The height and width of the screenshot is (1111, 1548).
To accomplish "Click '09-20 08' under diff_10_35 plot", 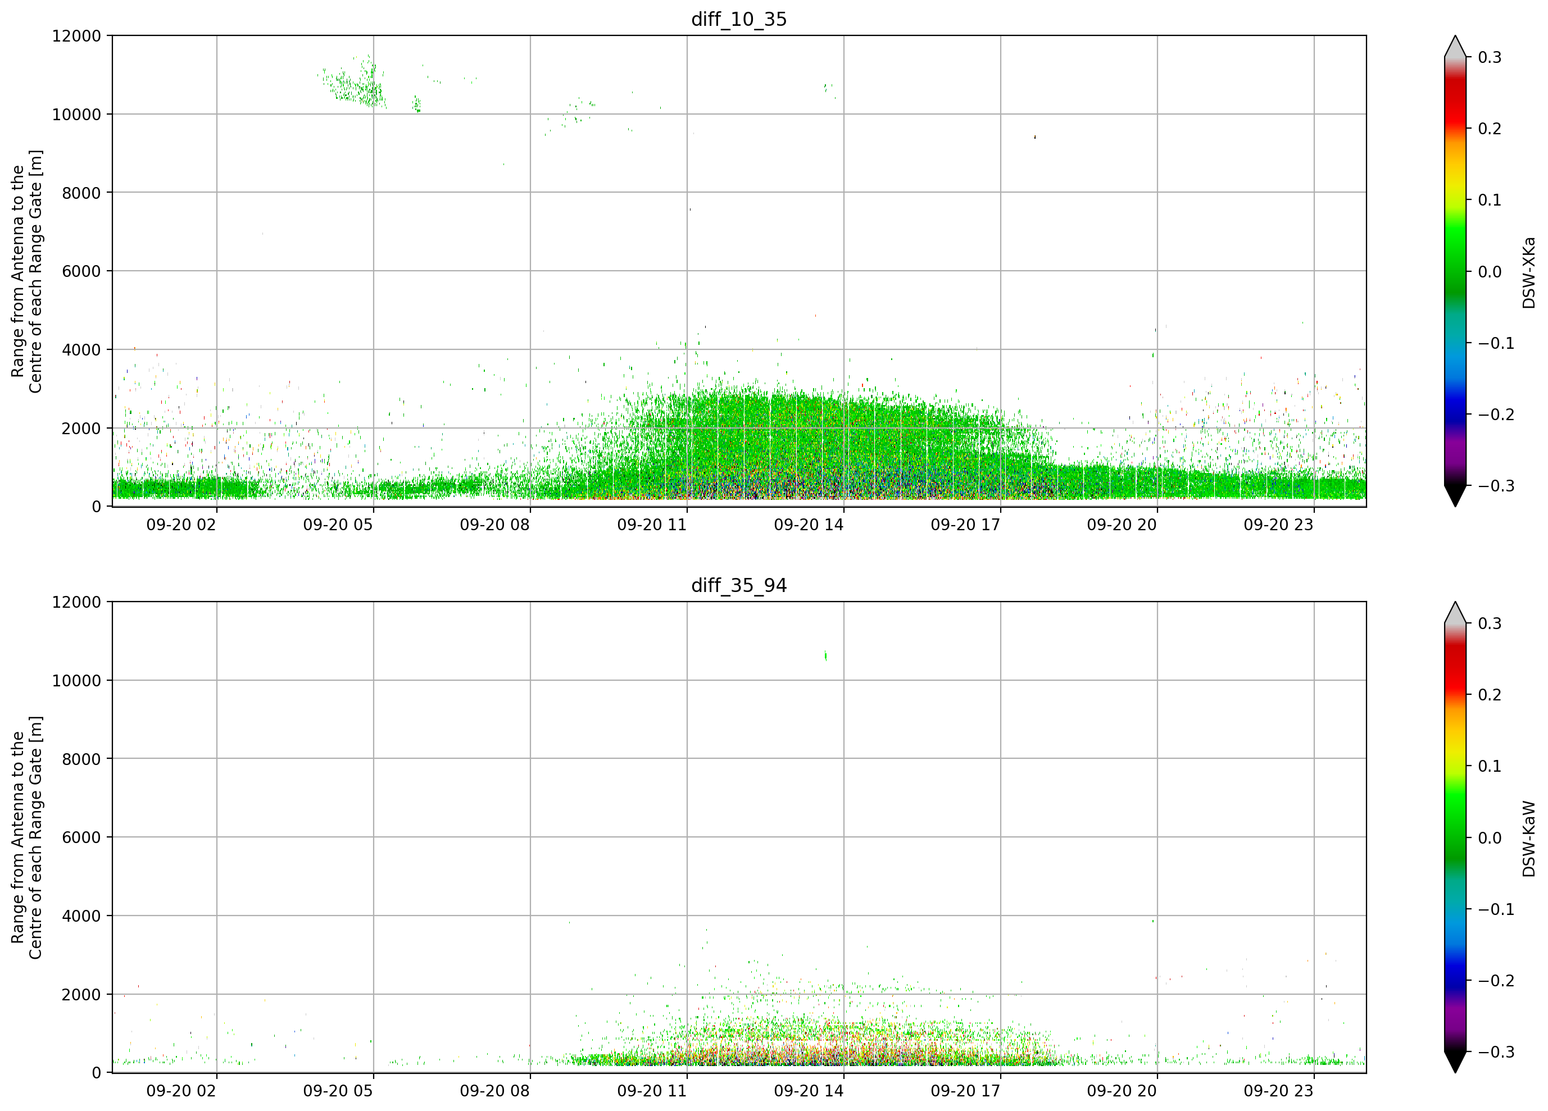I will coord(495,525).
